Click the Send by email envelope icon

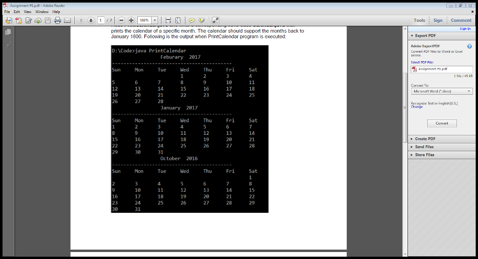(67, 21)
